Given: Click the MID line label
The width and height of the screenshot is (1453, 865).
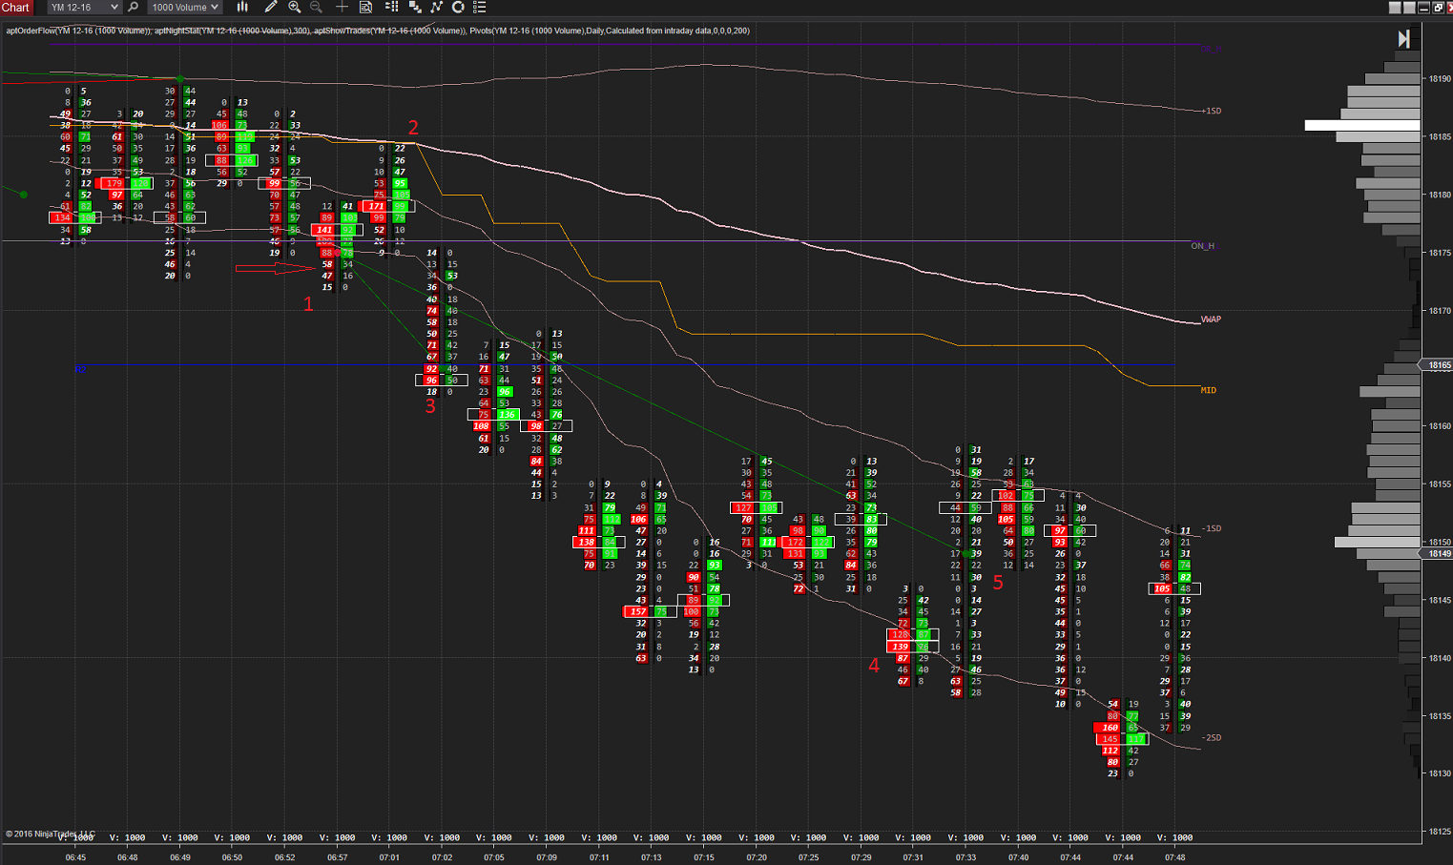Looking at the screenshot, I should pyautogui.click(x=1208, y=390).
